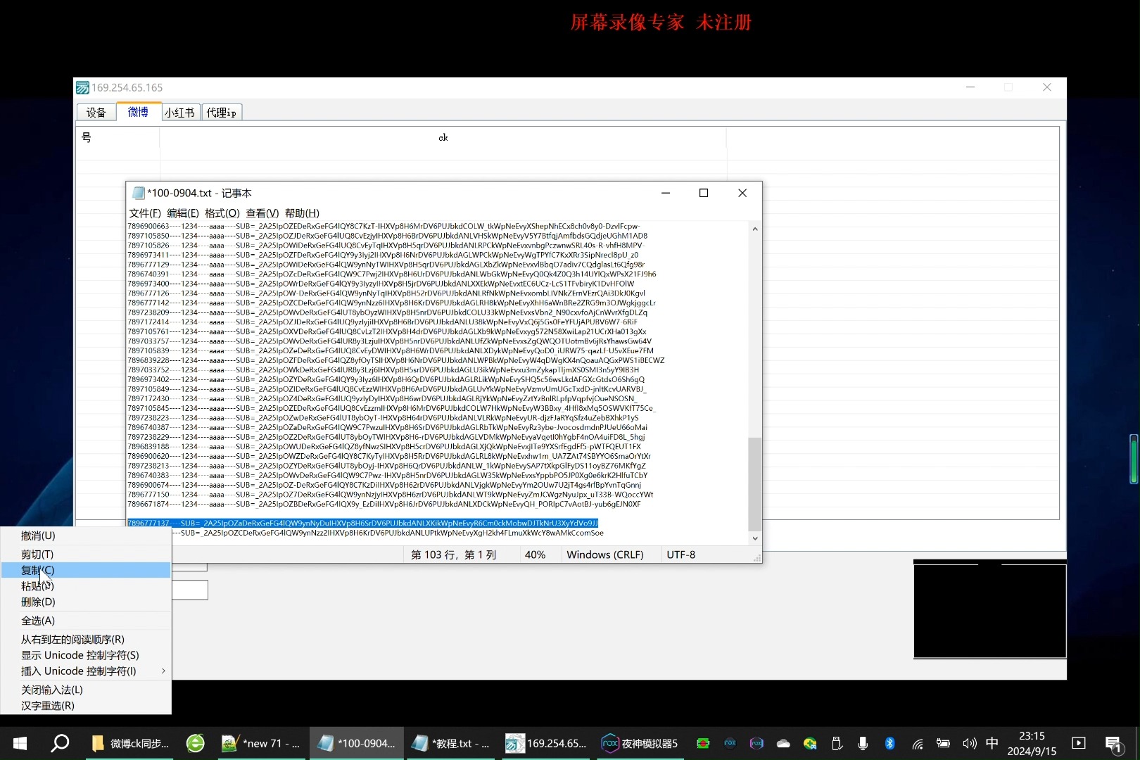The width and height of the screenshot is (1140, 760).
Task: Click the Notepad icon in title bar
Action: pyautogui.click(x=138, y=193)
